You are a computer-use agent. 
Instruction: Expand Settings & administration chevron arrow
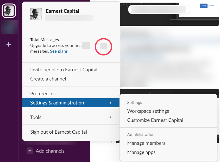pyautogui.click(x=110, y=103)
